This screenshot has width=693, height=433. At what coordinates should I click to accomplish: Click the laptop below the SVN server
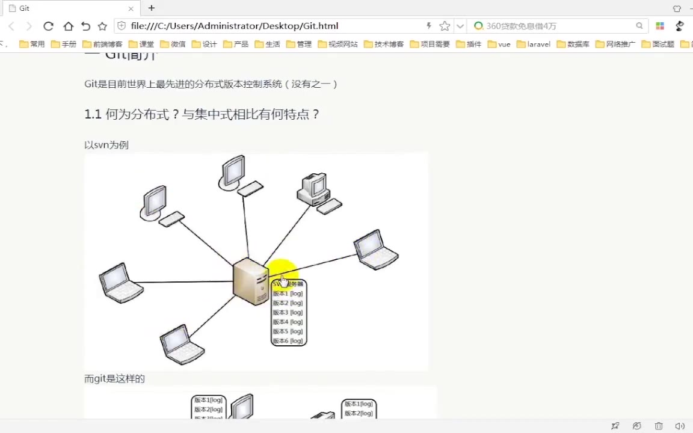[182, 345]
